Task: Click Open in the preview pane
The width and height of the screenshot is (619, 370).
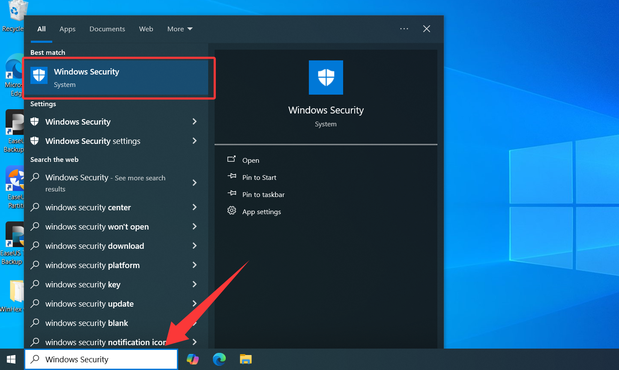Action: coord(251,160)
